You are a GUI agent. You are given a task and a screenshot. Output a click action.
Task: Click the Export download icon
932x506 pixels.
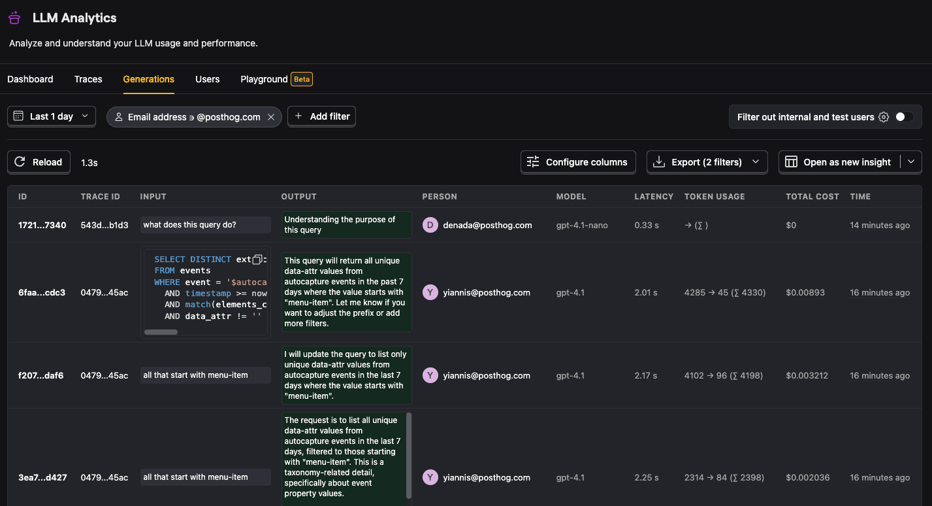pos(660,162)
